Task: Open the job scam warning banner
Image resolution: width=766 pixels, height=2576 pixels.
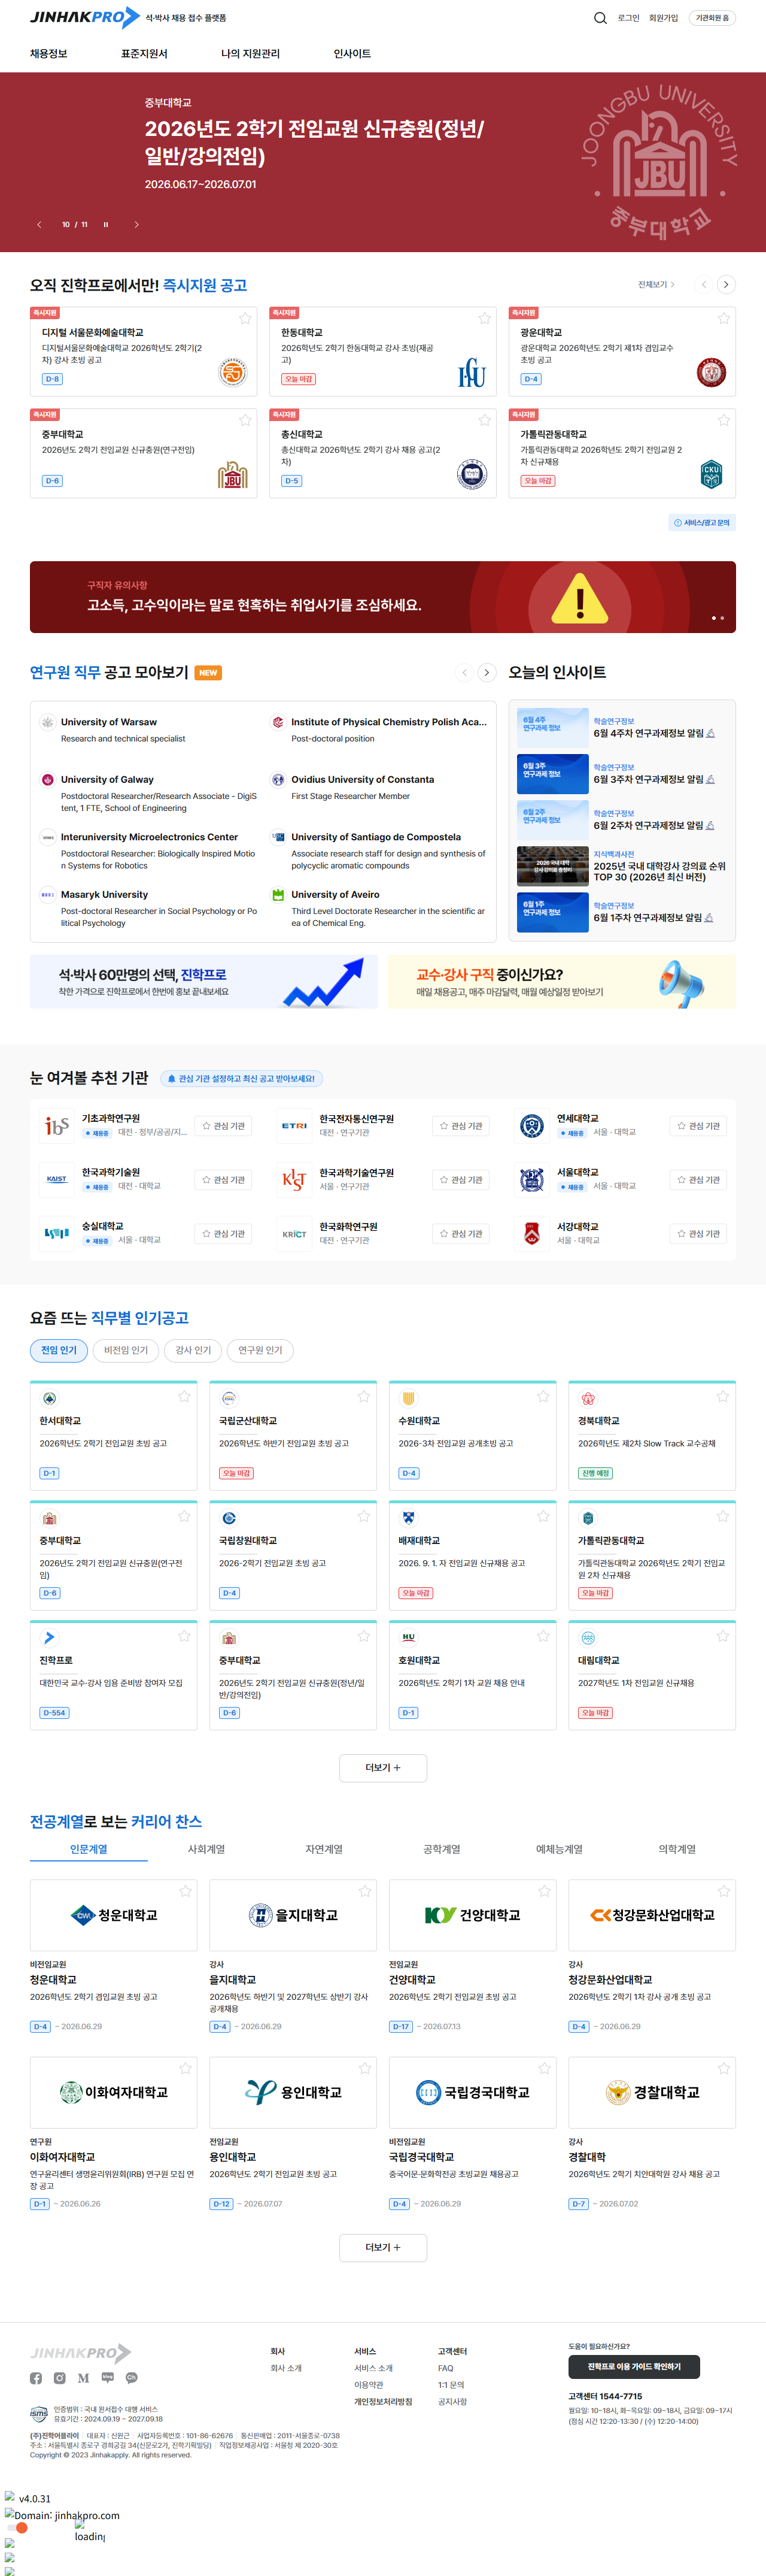Action: 382,597
